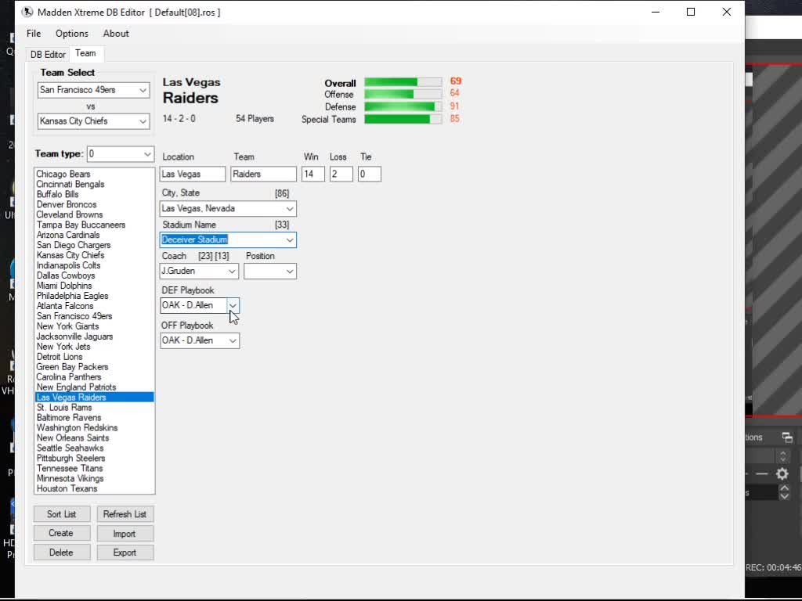
Task: Click the Offense rating bar
Action: tap(403, 94)
